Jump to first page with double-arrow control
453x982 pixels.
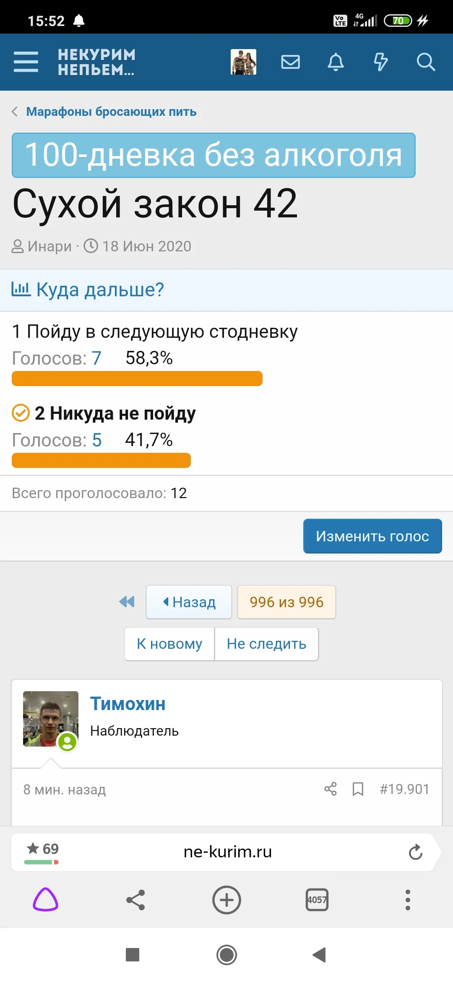coord(126,602)
